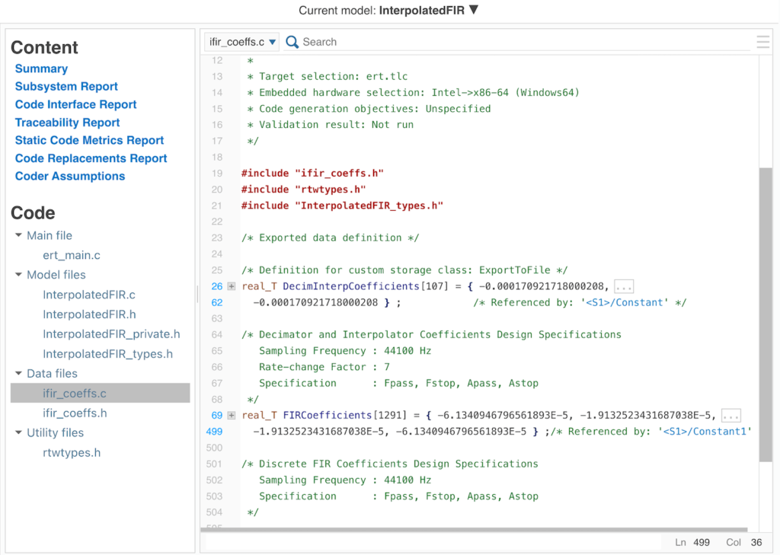
Task: Collapse the Main file tree section
Action: 19,235
